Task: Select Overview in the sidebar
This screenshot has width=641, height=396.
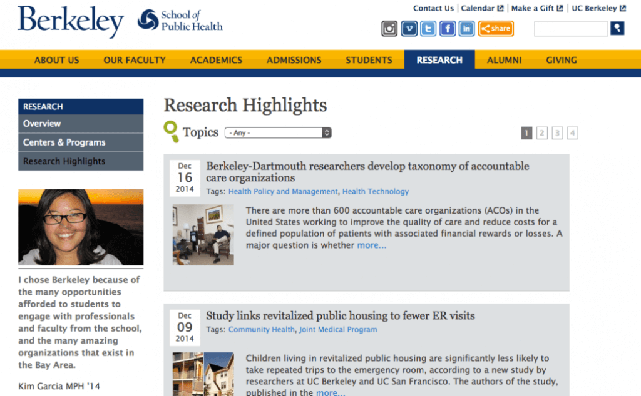Action: click(81, 124)
